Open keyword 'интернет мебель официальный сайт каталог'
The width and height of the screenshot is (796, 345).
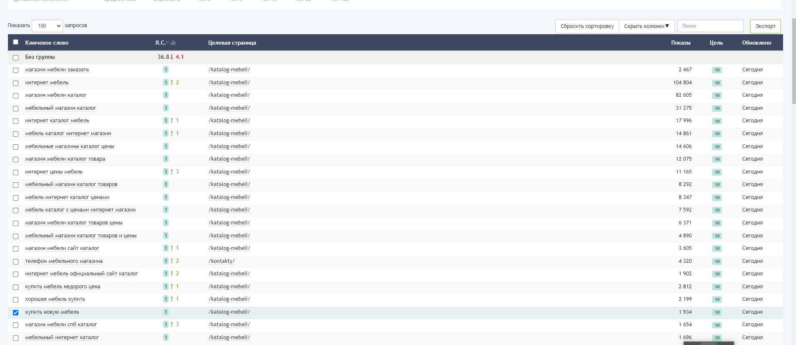pyautogui.click(x=81, y=274)
